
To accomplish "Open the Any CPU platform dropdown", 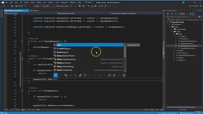I will pos(49,6).
